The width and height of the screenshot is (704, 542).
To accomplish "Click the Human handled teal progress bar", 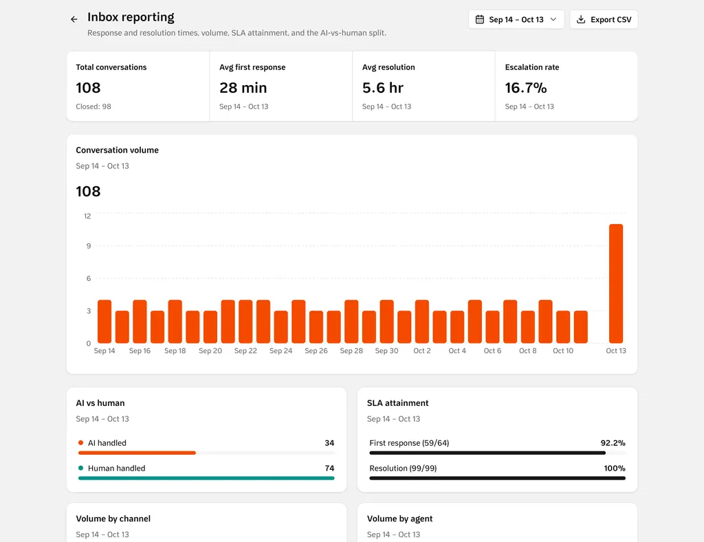I will pos(206,478).
